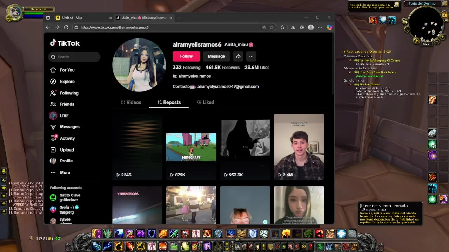This screenshot has width=449, height=252.
Task: Open the Edge account profile icon
Action: point(310,27)
